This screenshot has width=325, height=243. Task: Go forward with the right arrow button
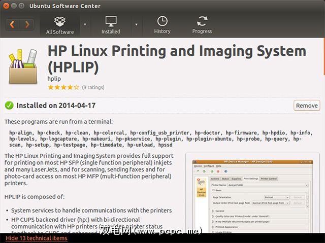click(x=27, y=25)
